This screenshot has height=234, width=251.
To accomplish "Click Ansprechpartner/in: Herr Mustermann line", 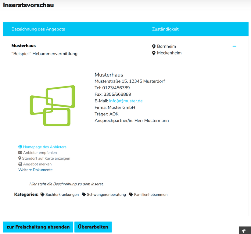I will click(x=131, y=121).
